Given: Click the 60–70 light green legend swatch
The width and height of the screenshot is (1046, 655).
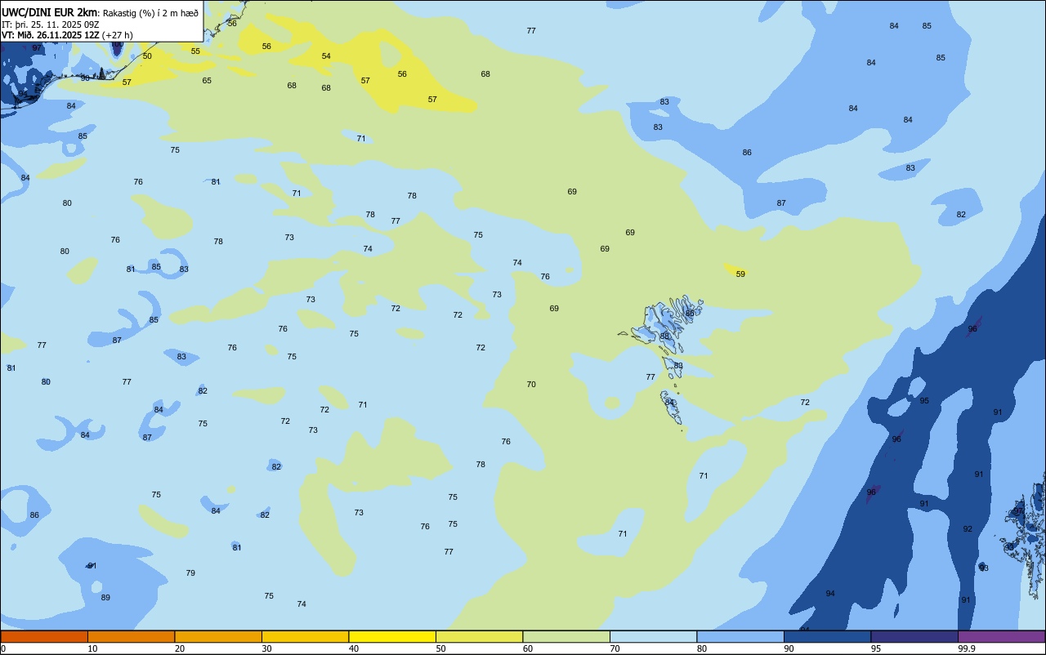Looking at the screenshot, I should point(566,636).
